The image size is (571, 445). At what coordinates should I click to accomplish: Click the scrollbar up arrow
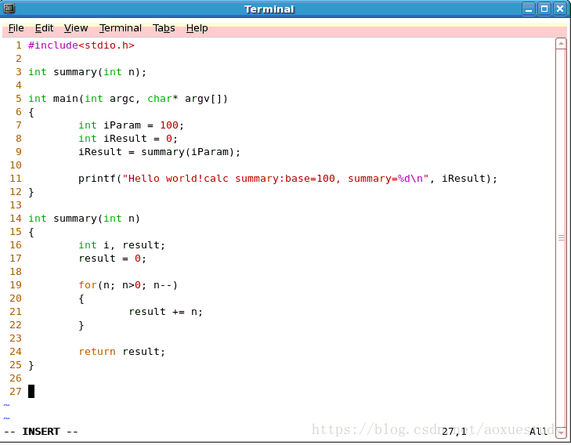click(561, 43)
